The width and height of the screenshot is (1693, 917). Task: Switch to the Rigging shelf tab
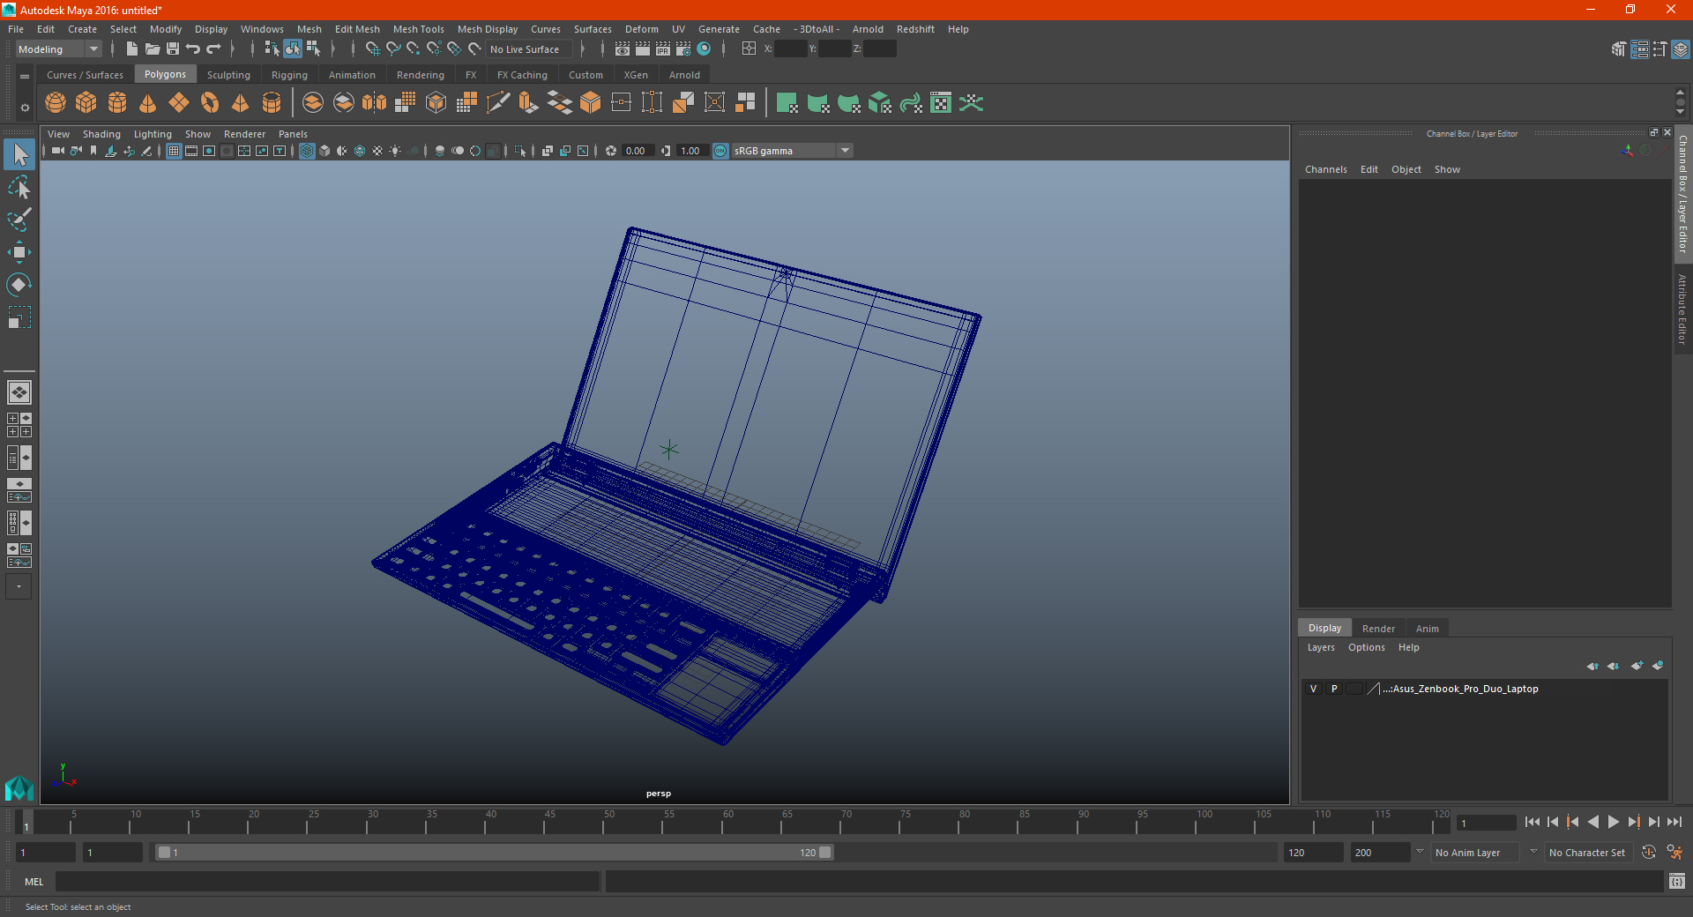pos(289,75)
